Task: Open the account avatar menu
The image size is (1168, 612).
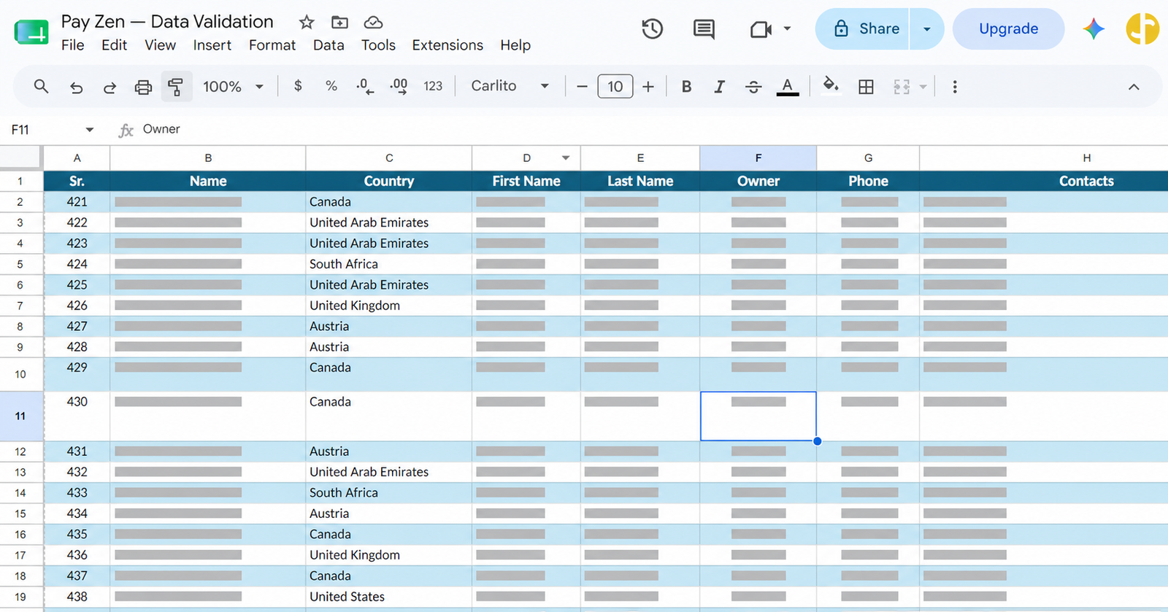Action: point(1142,29)
